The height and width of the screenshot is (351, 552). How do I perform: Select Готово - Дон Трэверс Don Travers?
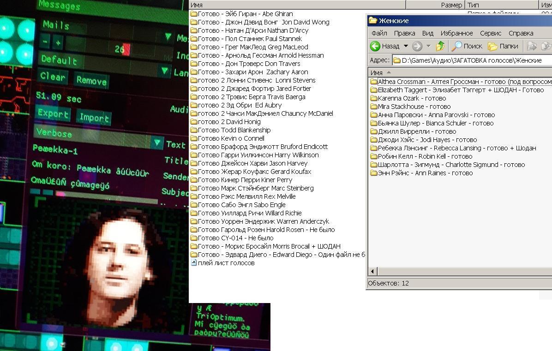(249, 64)
